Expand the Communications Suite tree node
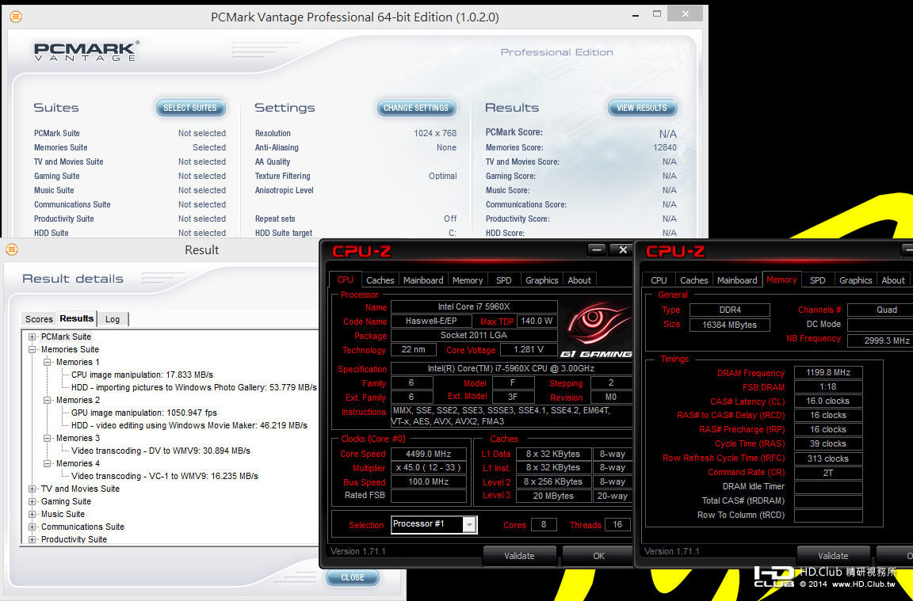This screenshot has height=601, width=913. tap(32, 527)
